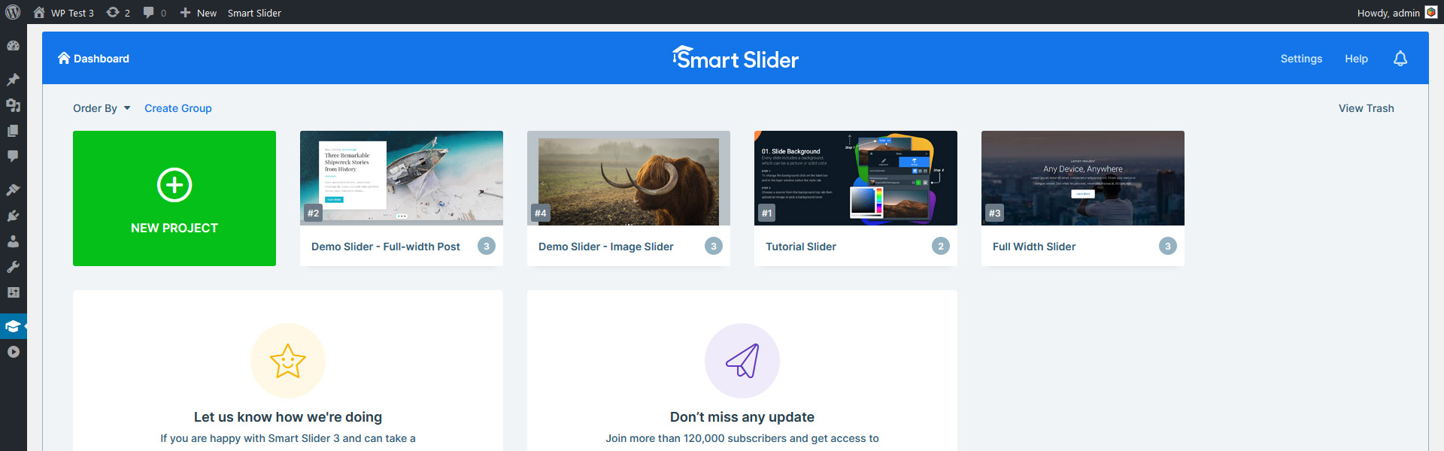Open the WP Test 3 site menu
The image size is (1444, 451).
point(64,13)
